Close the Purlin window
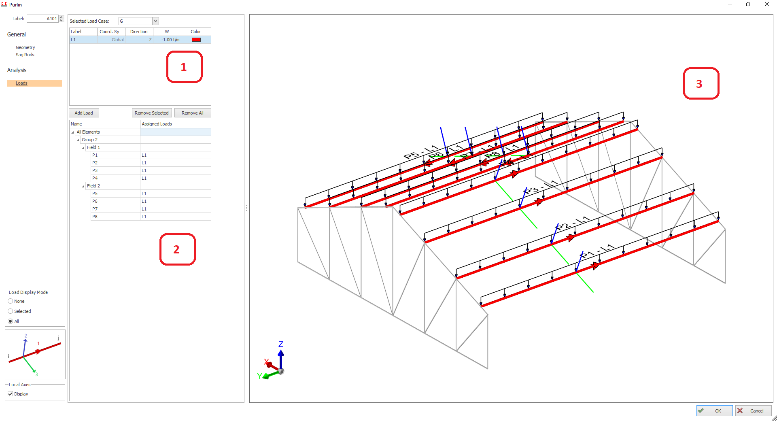This screenshot has height=421, width=777. coord(767,4)
